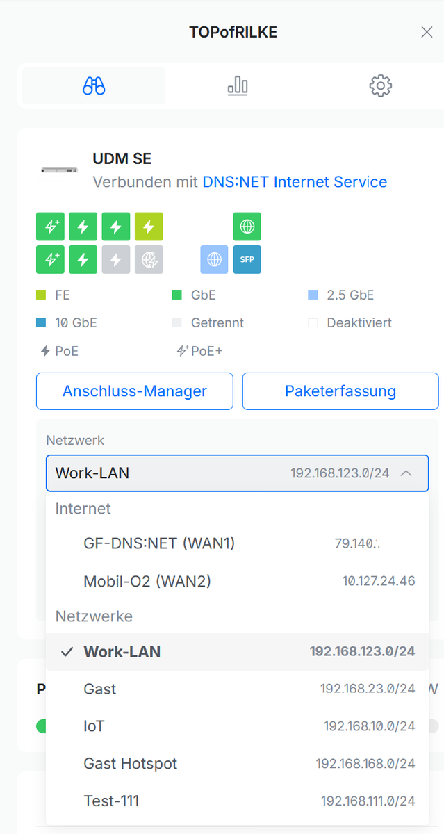Viewport: 444px width, 834px height.
Task: Click the gray globe-with-bolt port icon
Action: tap(149, 259)
